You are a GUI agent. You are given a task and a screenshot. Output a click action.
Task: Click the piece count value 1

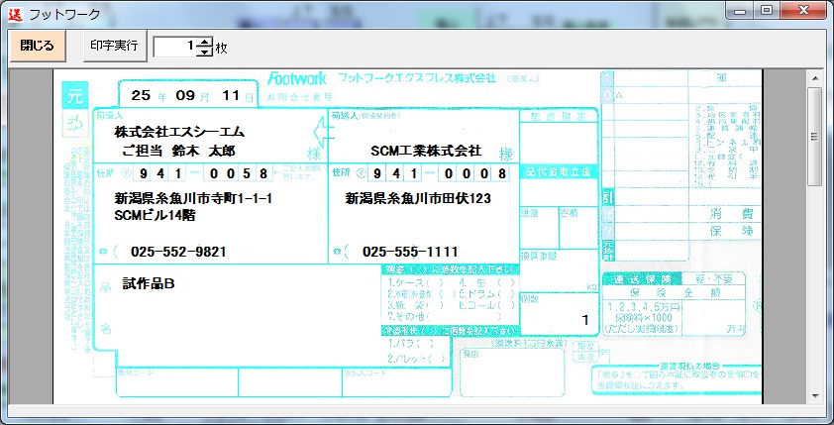585,320
